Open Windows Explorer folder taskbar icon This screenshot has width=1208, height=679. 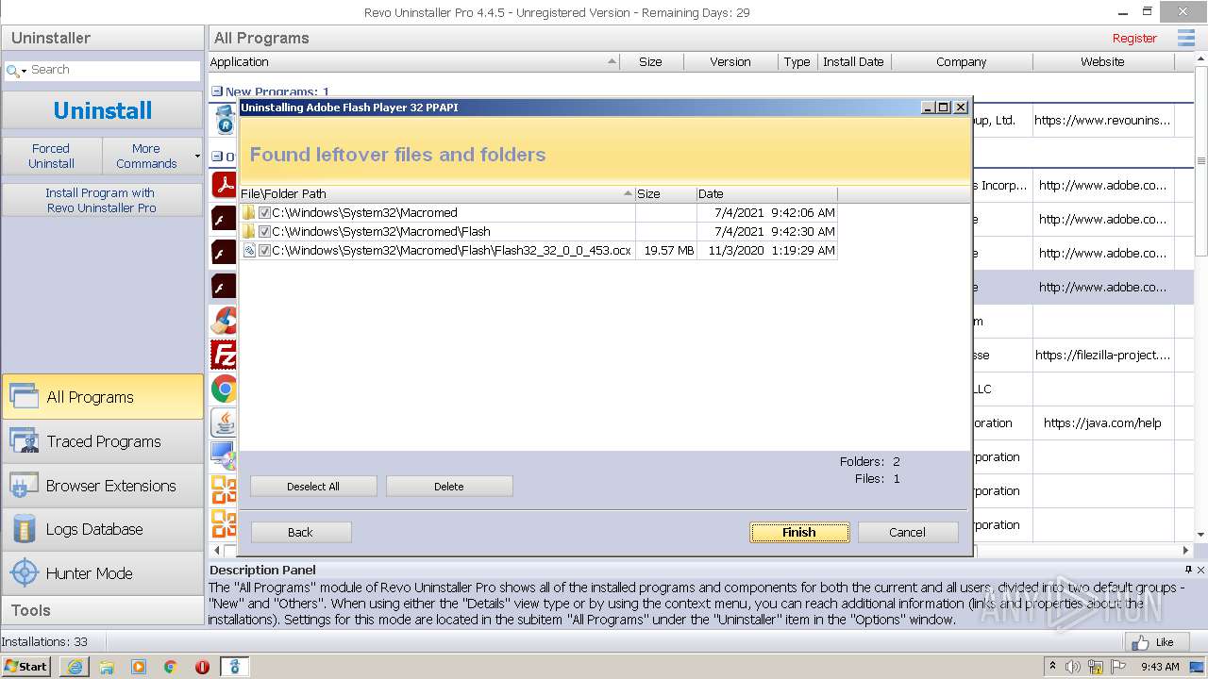(x=107, y=667)
